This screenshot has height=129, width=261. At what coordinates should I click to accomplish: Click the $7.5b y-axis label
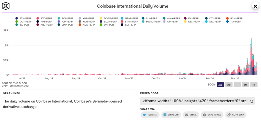tap(6, 30)
